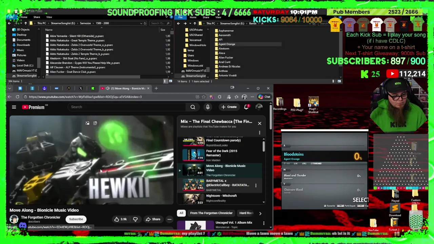Viewport: 434px width, 244px height.
Task: Click the Mix playlist panel scrollbar
Action: tap(263, 146)
